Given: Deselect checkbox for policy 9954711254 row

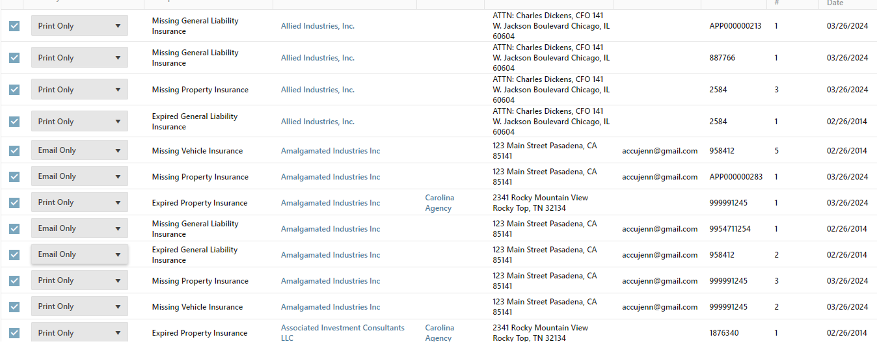Looking at the screenshot, I should [x=14, y=228].
